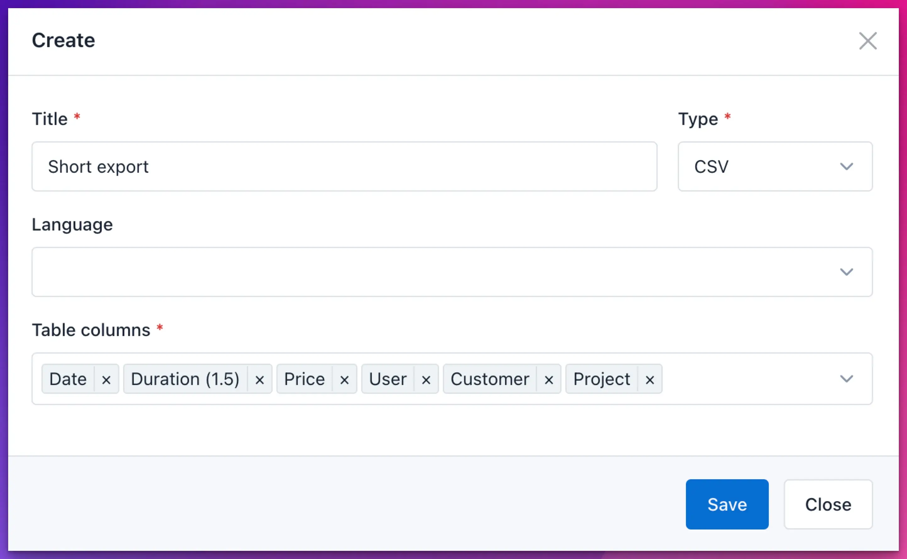Click the Date tag label
907x559 pixels.
(68, 379)
